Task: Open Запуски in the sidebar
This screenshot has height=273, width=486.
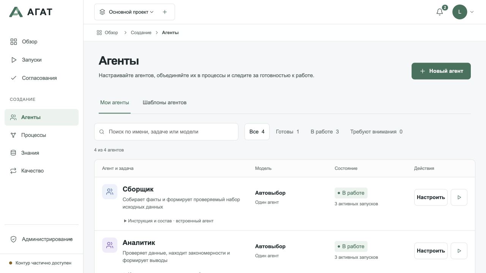Action: 41,60
